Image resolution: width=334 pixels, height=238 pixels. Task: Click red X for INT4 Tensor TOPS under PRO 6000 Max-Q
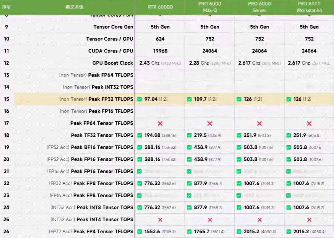(x=210, y=220)
